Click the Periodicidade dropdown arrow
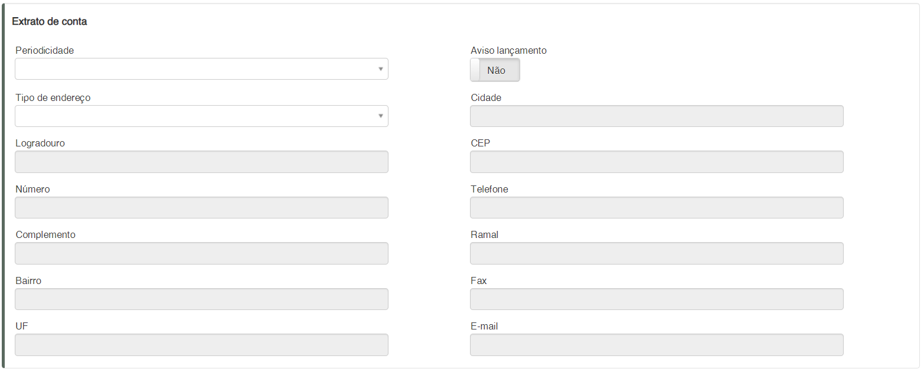The image size is (924, 372). (x=381, y=69)
